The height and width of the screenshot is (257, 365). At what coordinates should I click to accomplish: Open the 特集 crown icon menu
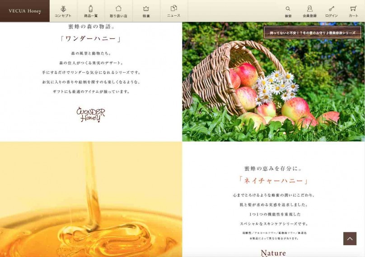pyautogui.click(x=146, y=11)
